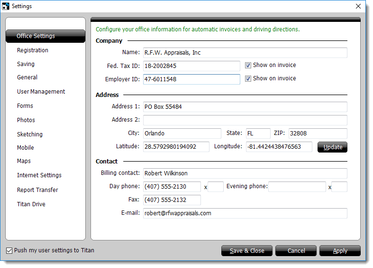Click the Evening phone input box
The width and height of the screenshot is (373, 268).
(x=297, y=187)
